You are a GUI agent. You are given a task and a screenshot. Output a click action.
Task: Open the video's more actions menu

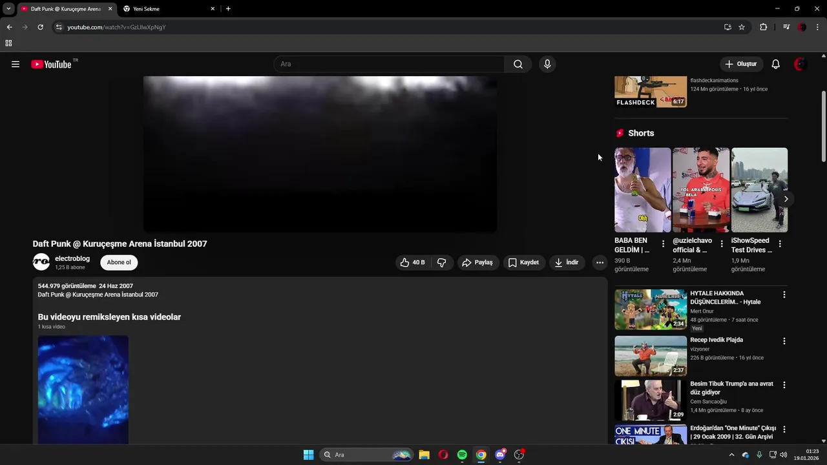[x=600, y=262]
